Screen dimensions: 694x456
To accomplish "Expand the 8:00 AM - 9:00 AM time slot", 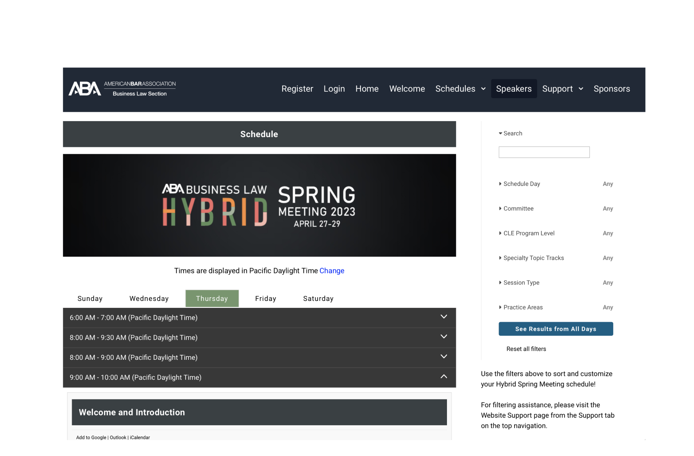I will tap(259, 357).
